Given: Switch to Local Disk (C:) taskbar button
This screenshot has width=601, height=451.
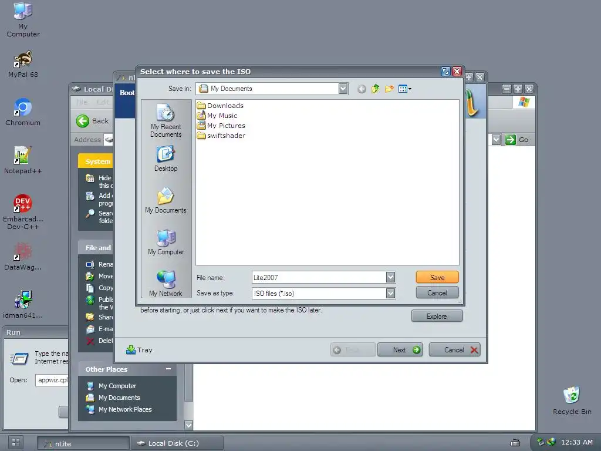Looking at the screenshot, I should coord(177,443).
